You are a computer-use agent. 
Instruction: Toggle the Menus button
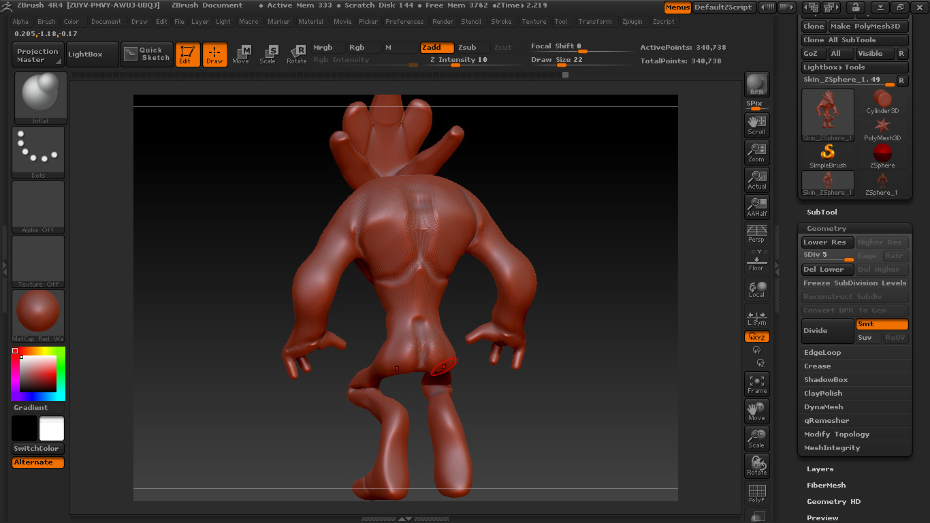pyautogui.click(x=677, y=7)
